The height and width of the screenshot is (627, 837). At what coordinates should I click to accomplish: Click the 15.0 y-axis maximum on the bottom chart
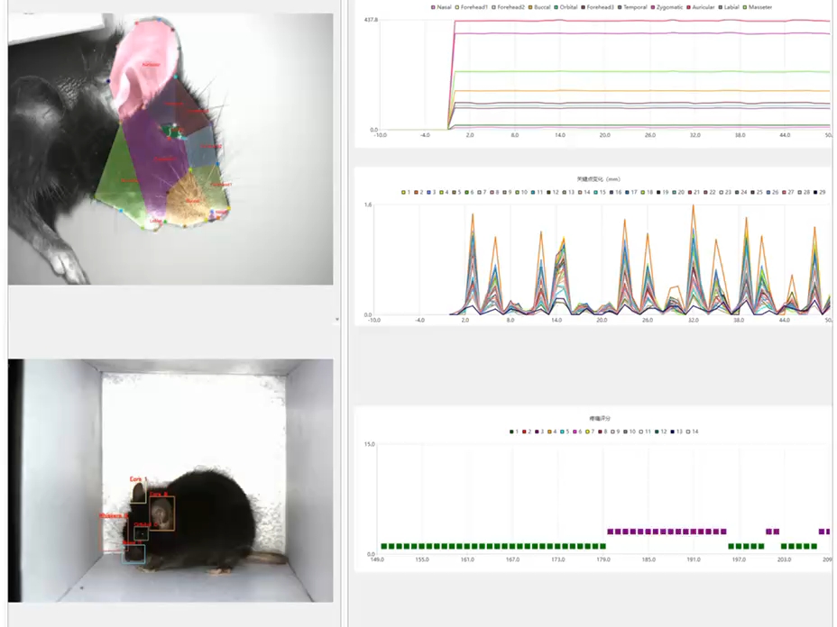point(370,444)
